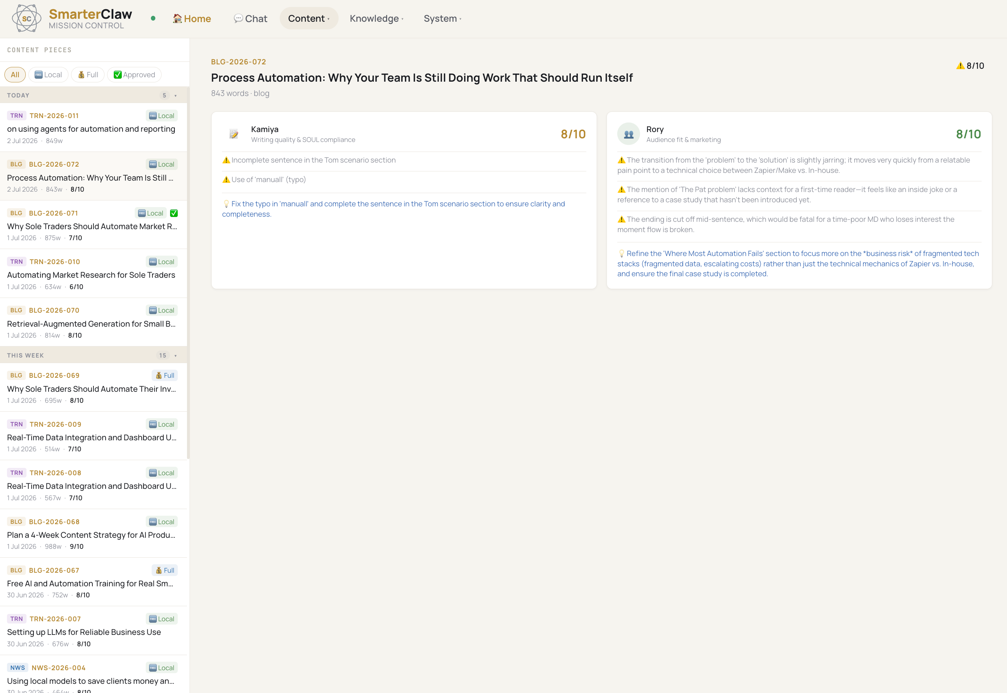Collapse the THIS WEEK section arrow
Screen dimensions: 1007x693
pyautogui.click(x=176, y=356)
